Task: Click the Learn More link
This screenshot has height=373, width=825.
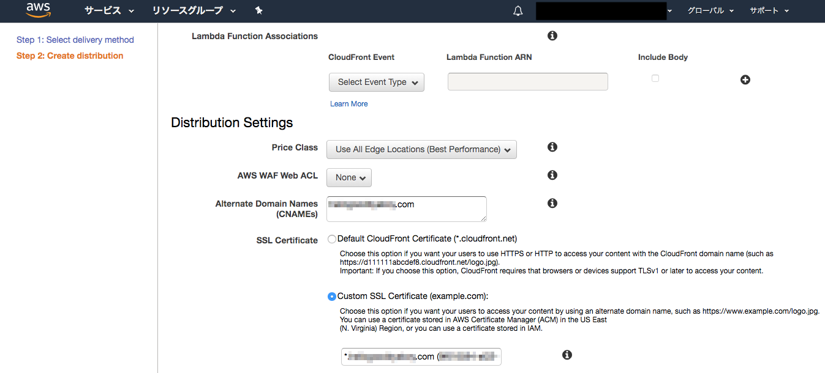Action: (x=349, y=104)
